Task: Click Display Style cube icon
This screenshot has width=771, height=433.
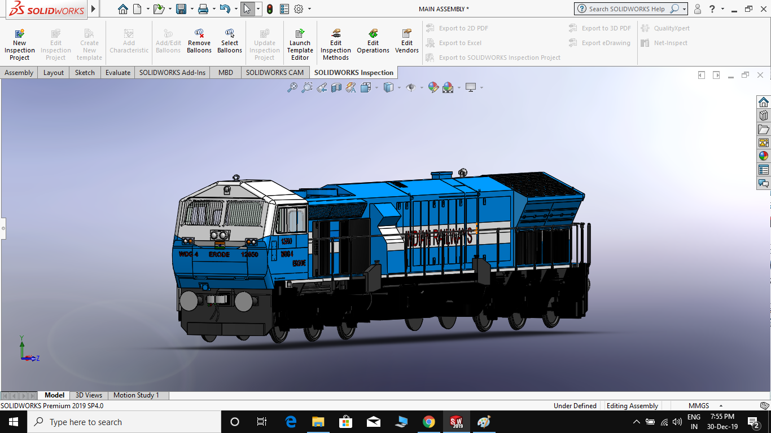Action: point(388,87)
